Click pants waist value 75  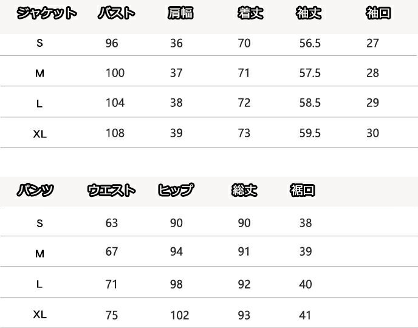[112, 315]
